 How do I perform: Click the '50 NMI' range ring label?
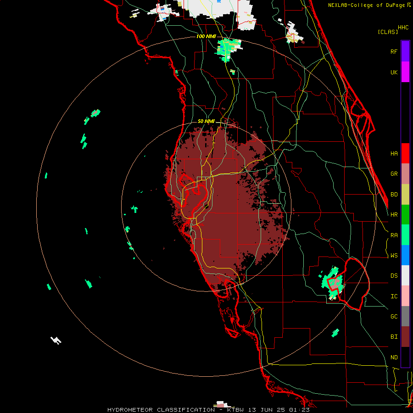point(206,121)
